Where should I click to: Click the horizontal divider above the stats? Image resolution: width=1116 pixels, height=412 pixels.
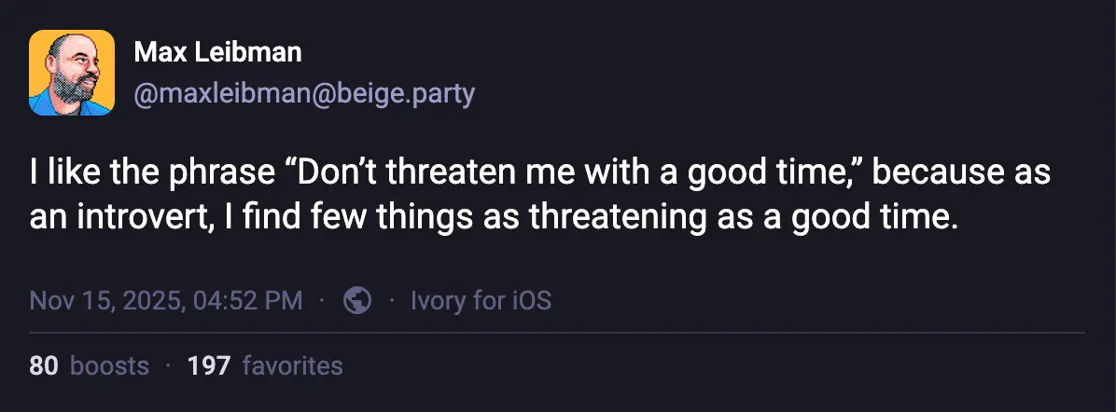point(558,333)
